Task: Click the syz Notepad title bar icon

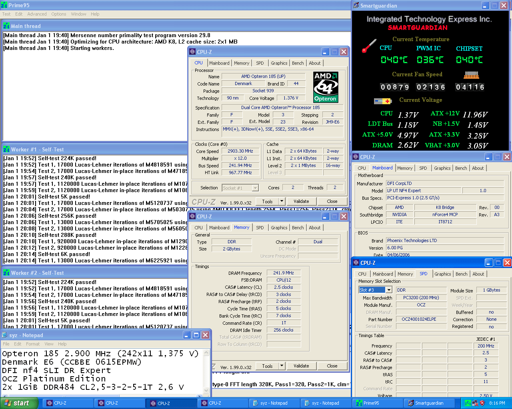Action: point(5,335)
